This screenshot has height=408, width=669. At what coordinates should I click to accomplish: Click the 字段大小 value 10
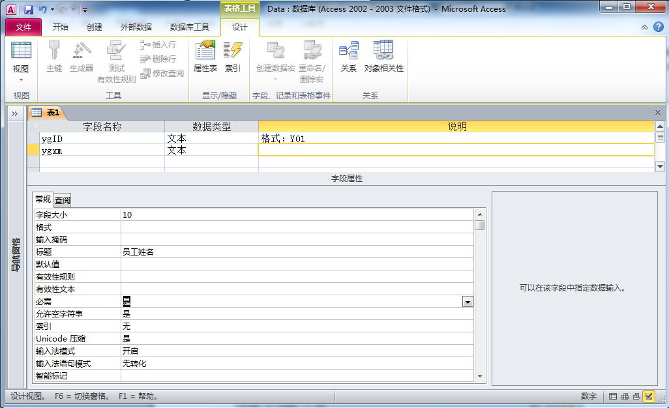click(x=297, y=215)
